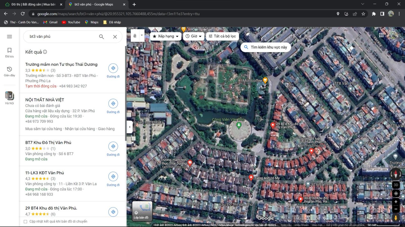Toggle the 3D view button
Screen dimensions: 405x227
tap(396, 185)
